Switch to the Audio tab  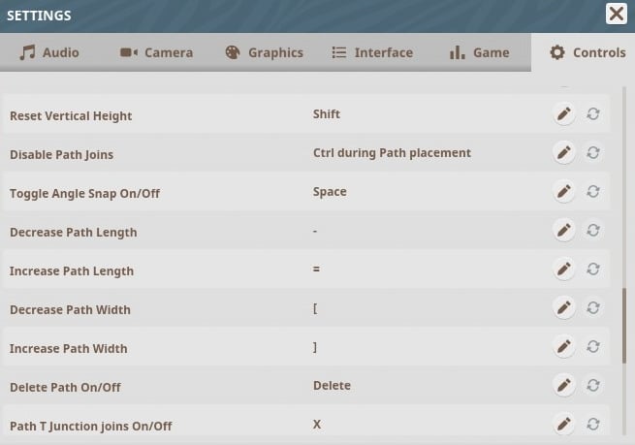point(49,52)
